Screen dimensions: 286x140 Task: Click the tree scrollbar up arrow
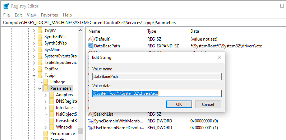80,30
